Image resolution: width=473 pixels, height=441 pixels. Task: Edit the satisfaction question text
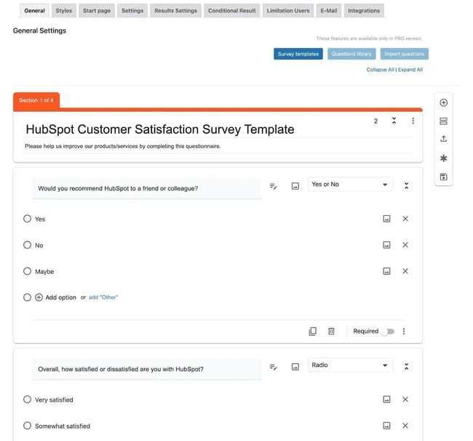147,369
